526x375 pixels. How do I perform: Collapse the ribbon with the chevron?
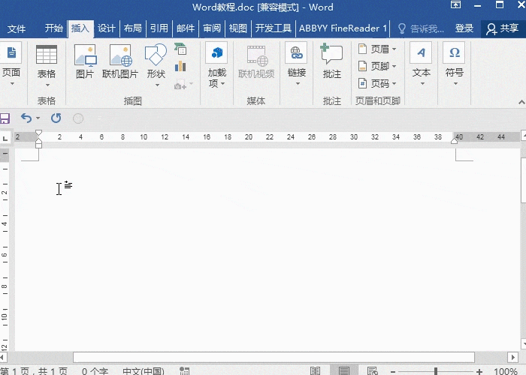pyautogui.click(x=521, y=102)
